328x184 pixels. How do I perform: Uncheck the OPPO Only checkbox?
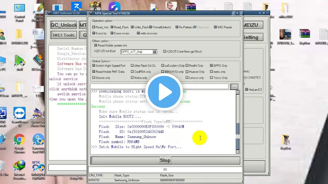(x=211, y=66)
